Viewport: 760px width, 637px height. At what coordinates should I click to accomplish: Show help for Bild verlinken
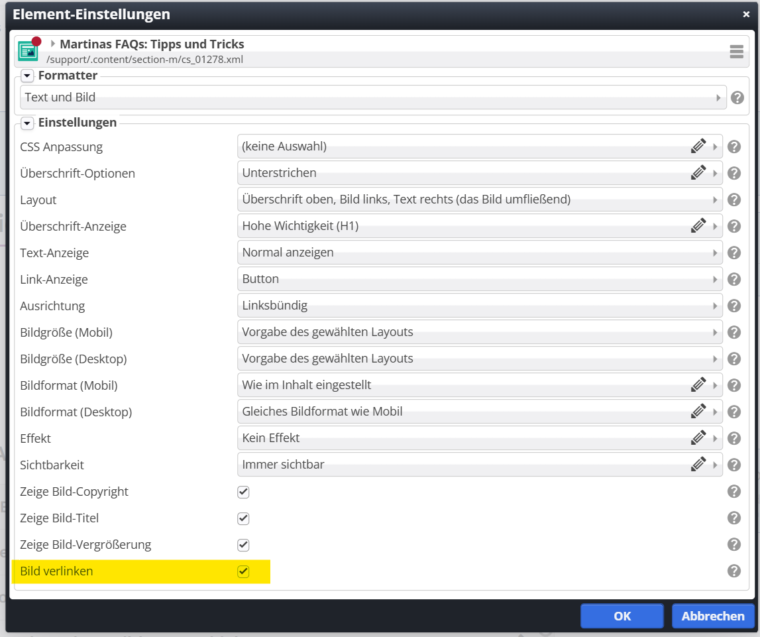pos(733,571)
